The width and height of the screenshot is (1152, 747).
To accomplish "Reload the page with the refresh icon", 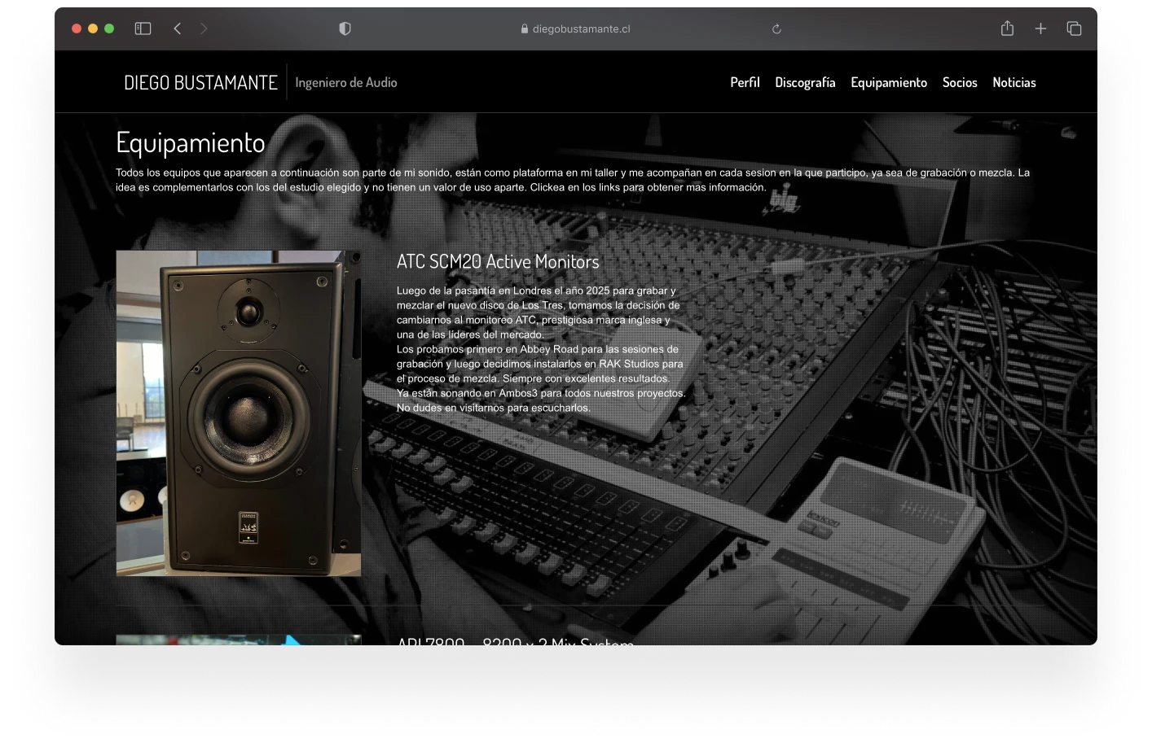I will click(x=776, y=28).
